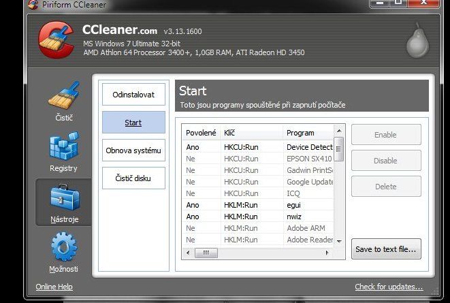Sort by Klíč column header
Screen dimensions: 450x303
tap(252, 133)
